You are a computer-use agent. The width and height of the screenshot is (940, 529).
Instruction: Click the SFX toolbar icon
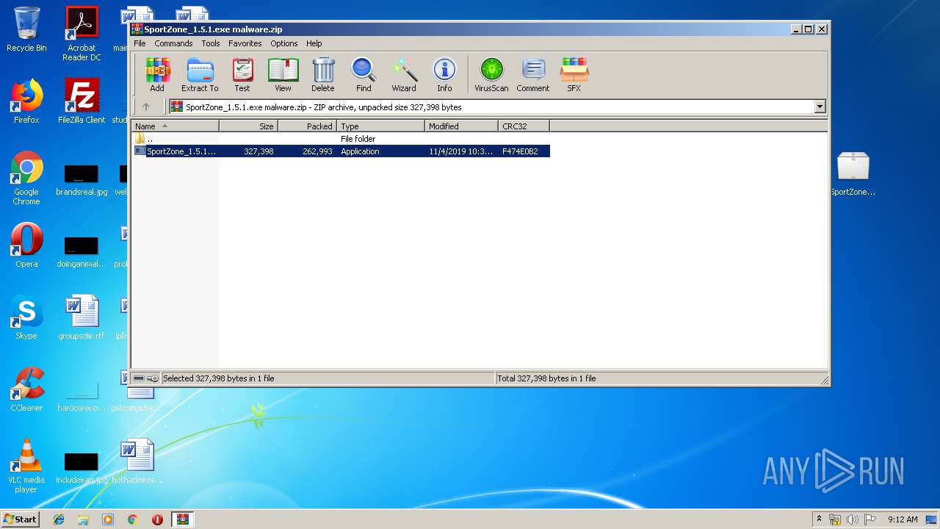pos(574,75)
